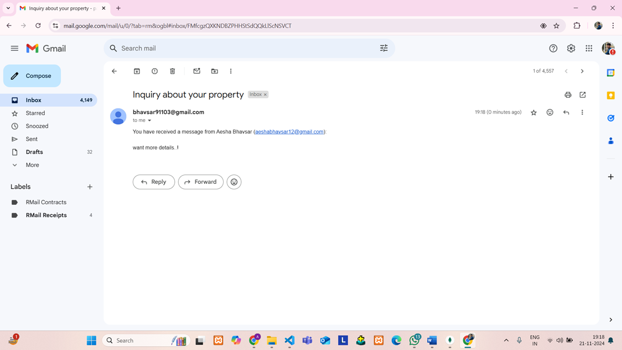Open the aeshabhavsar12@gmail.com link
The image size is (622, 350).
289,132
